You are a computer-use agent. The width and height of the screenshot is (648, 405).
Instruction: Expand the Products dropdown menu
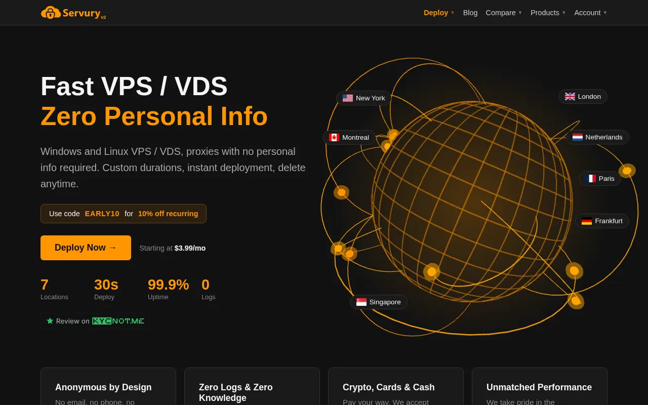click(x=548, y=13)
